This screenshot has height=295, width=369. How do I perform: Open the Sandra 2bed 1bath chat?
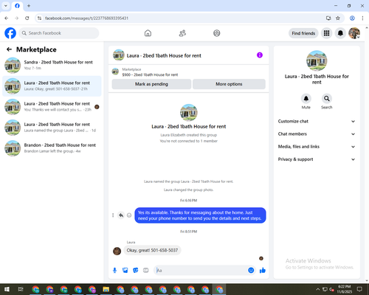point(52,66)
